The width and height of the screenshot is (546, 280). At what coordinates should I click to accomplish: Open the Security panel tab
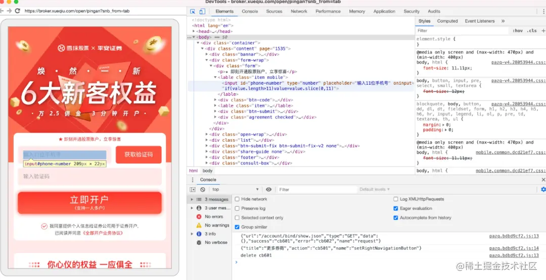coord(411,12)
